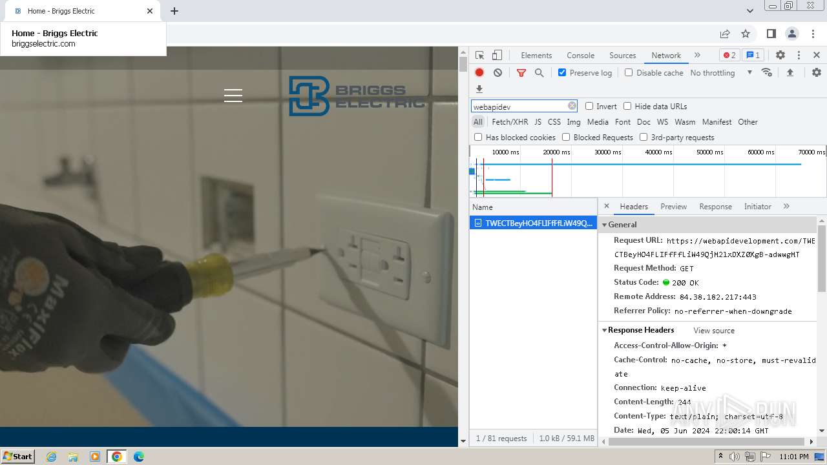Clear the webapidev filter text
The width and height of the screenshot is (827, 465).
572,106
